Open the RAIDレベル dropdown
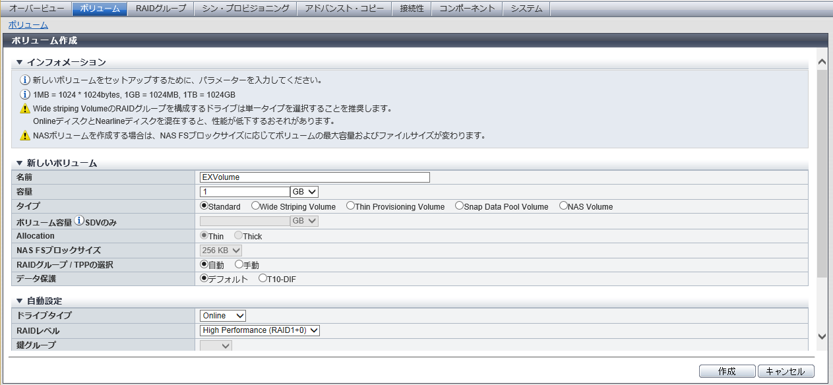This screenshot has height=385, width=833. click(x=260, y=330)
